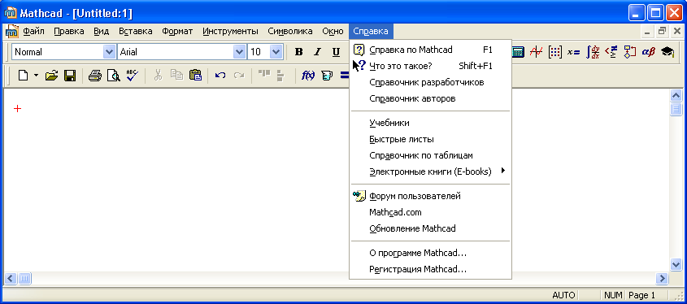Toggle underline text formatting
Viewport: 687px width, 304px height.
tap(336, 52)
